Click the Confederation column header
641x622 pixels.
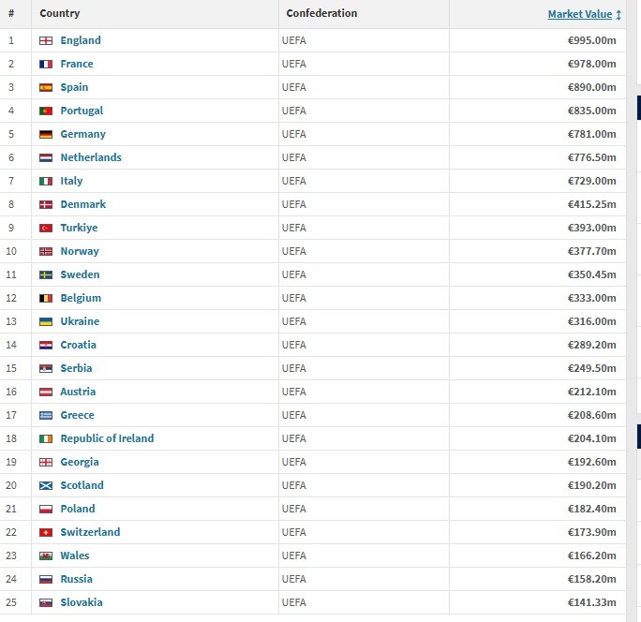[x=321, y=14]
